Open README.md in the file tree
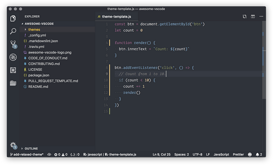The image size is (273, 165). tap(38, 87)
